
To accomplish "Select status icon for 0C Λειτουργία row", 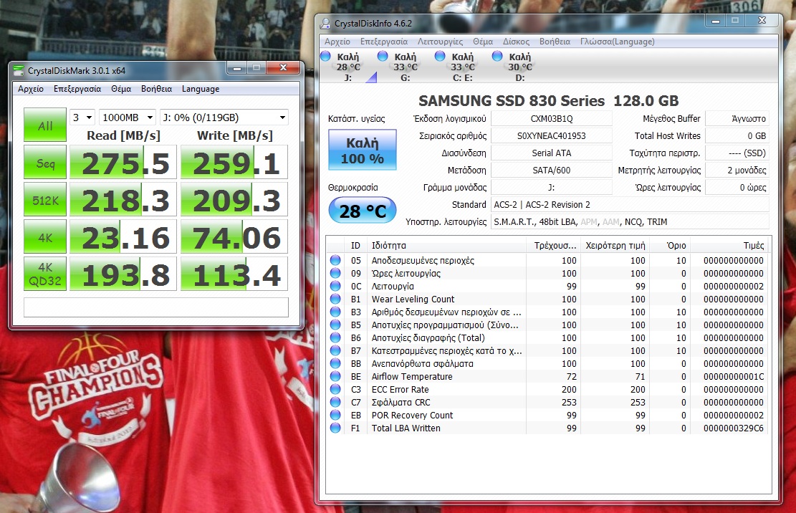I will (x=335, y=286).
